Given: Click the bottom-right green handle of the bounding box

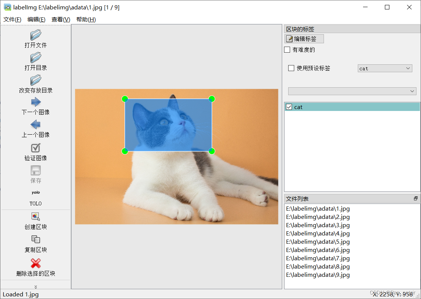Looking at the screenshot, I should (212, 151).
